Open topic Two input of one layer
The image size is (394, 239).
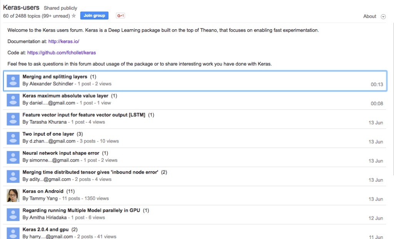(48, 134)
